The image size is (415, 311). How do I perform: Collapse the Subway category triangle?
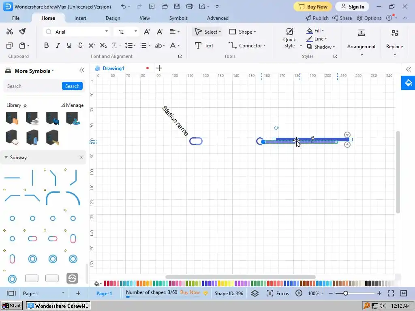6,157
